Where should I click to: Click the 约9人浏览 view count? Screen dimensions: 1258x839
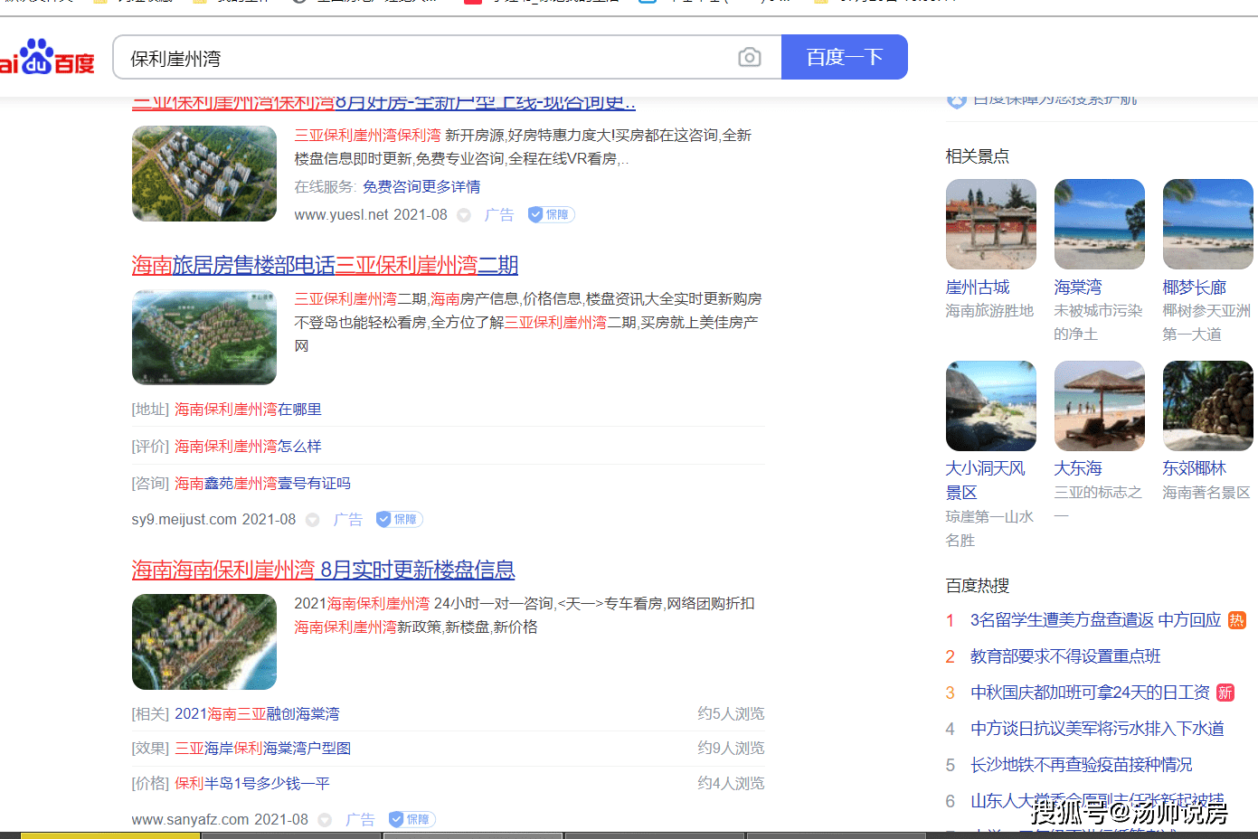731,748
